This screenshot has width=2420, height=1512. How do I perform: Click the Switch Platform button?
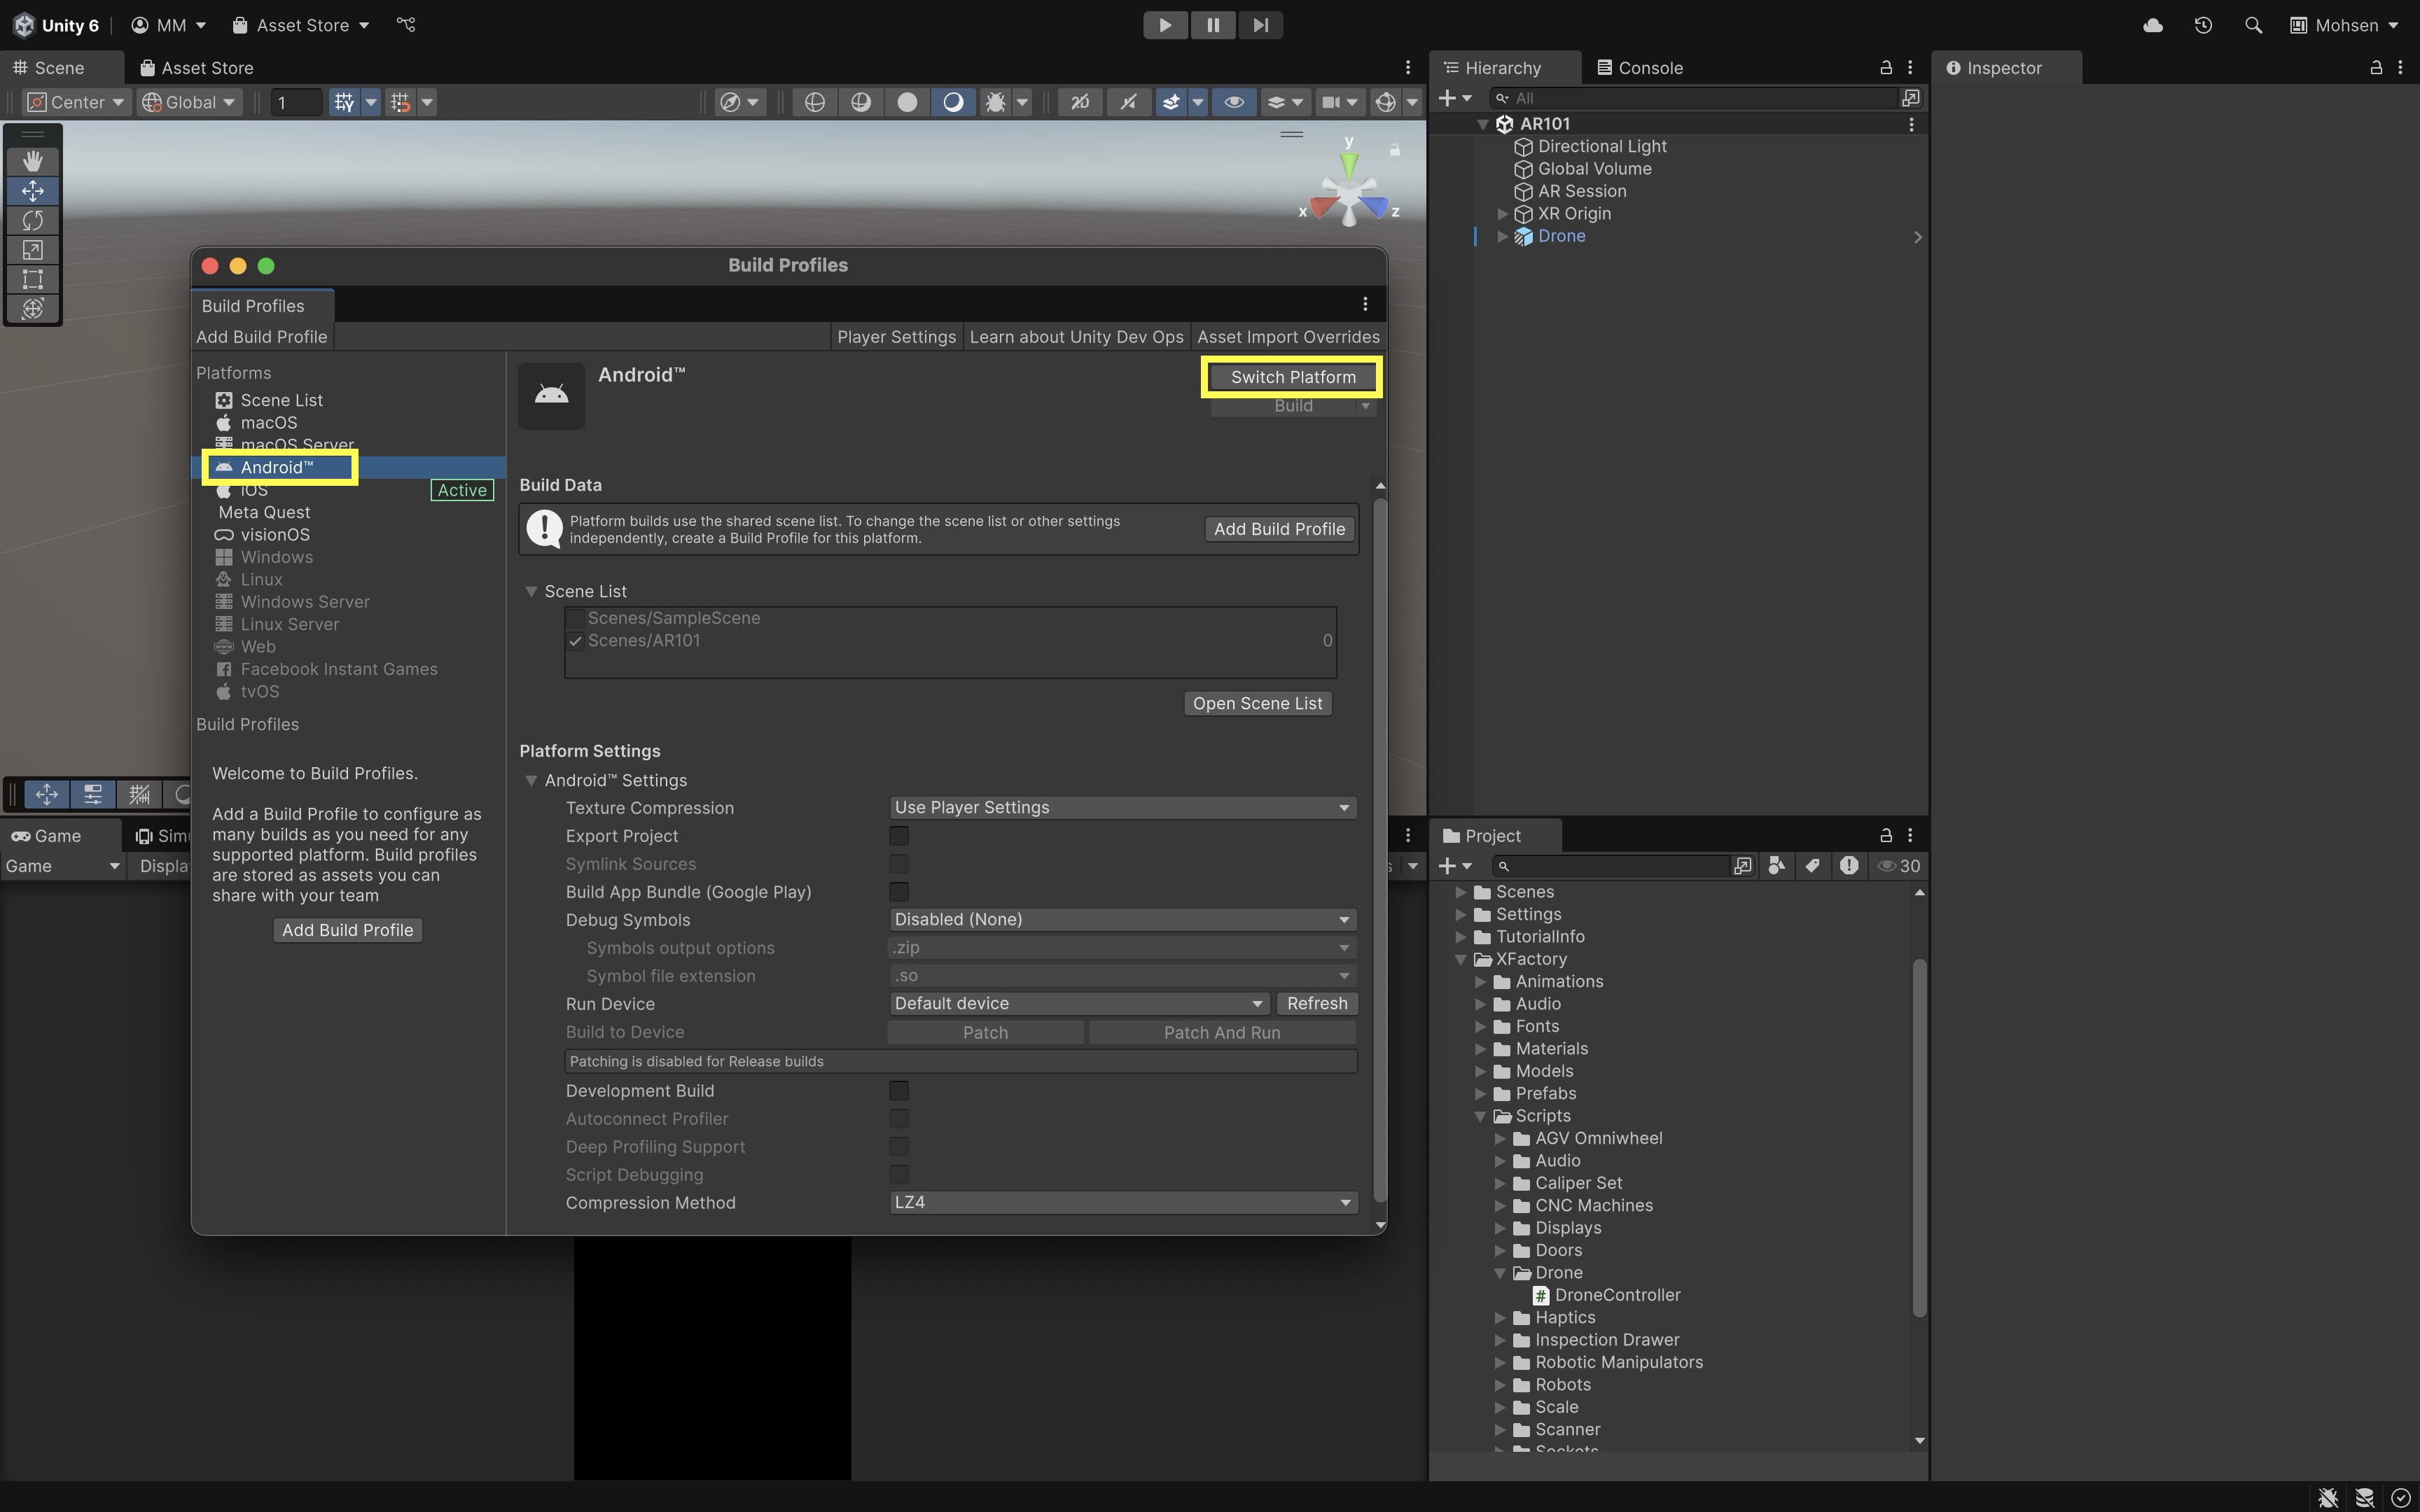pos(1292,377)
